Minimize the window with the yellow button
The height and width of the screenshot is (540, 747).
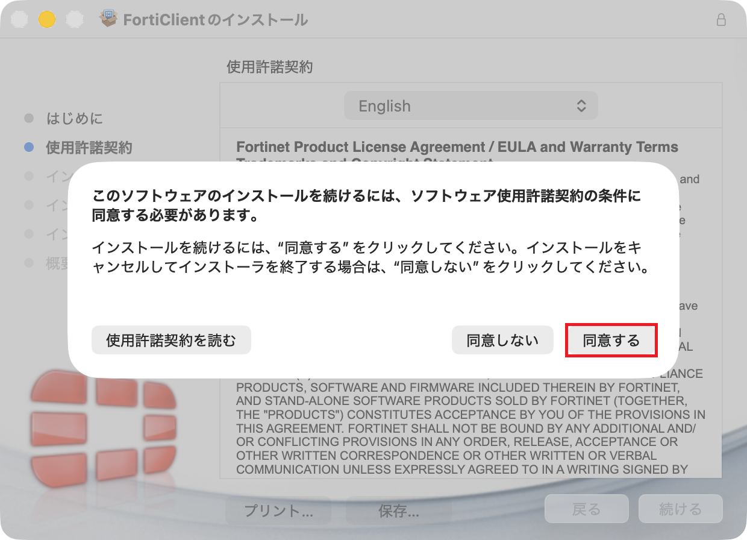pos(47,19)
